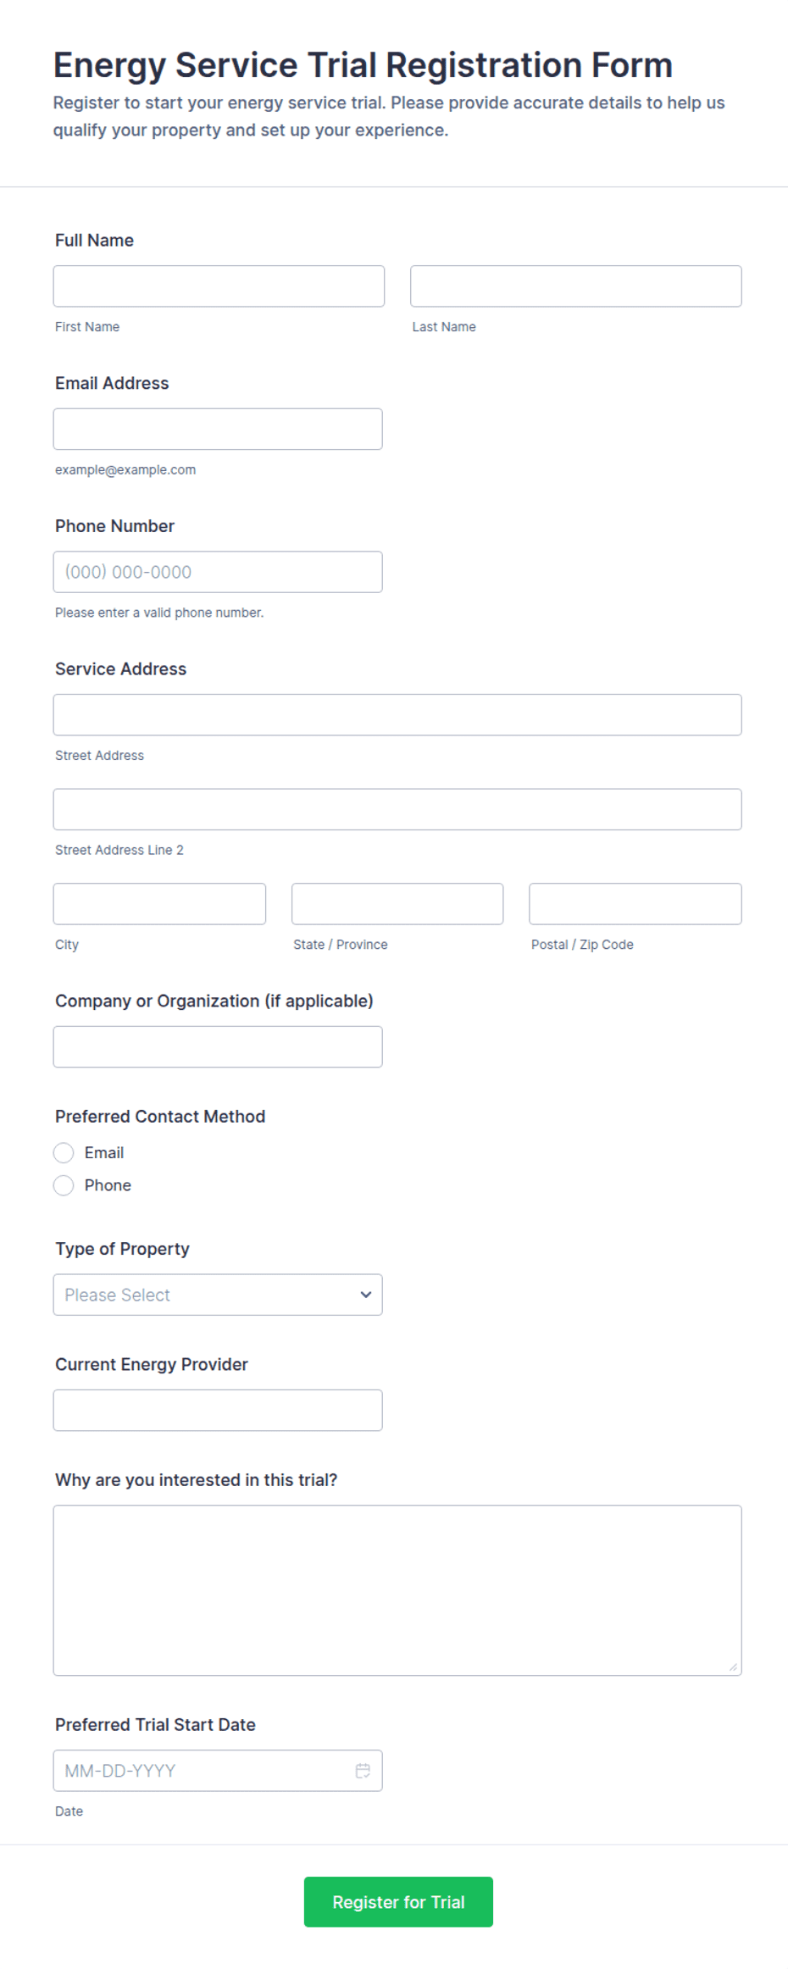Viewport: 788px width, 1969px height.
Task: Select Email as preferred contact method
Action: (64, 1153)
